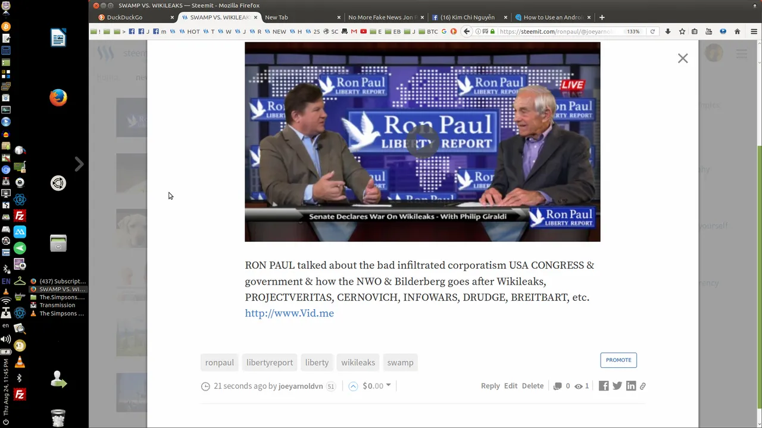Open the NEW bookmark
This screenshot has width=762, height=428.
click(x=276, y=32)
